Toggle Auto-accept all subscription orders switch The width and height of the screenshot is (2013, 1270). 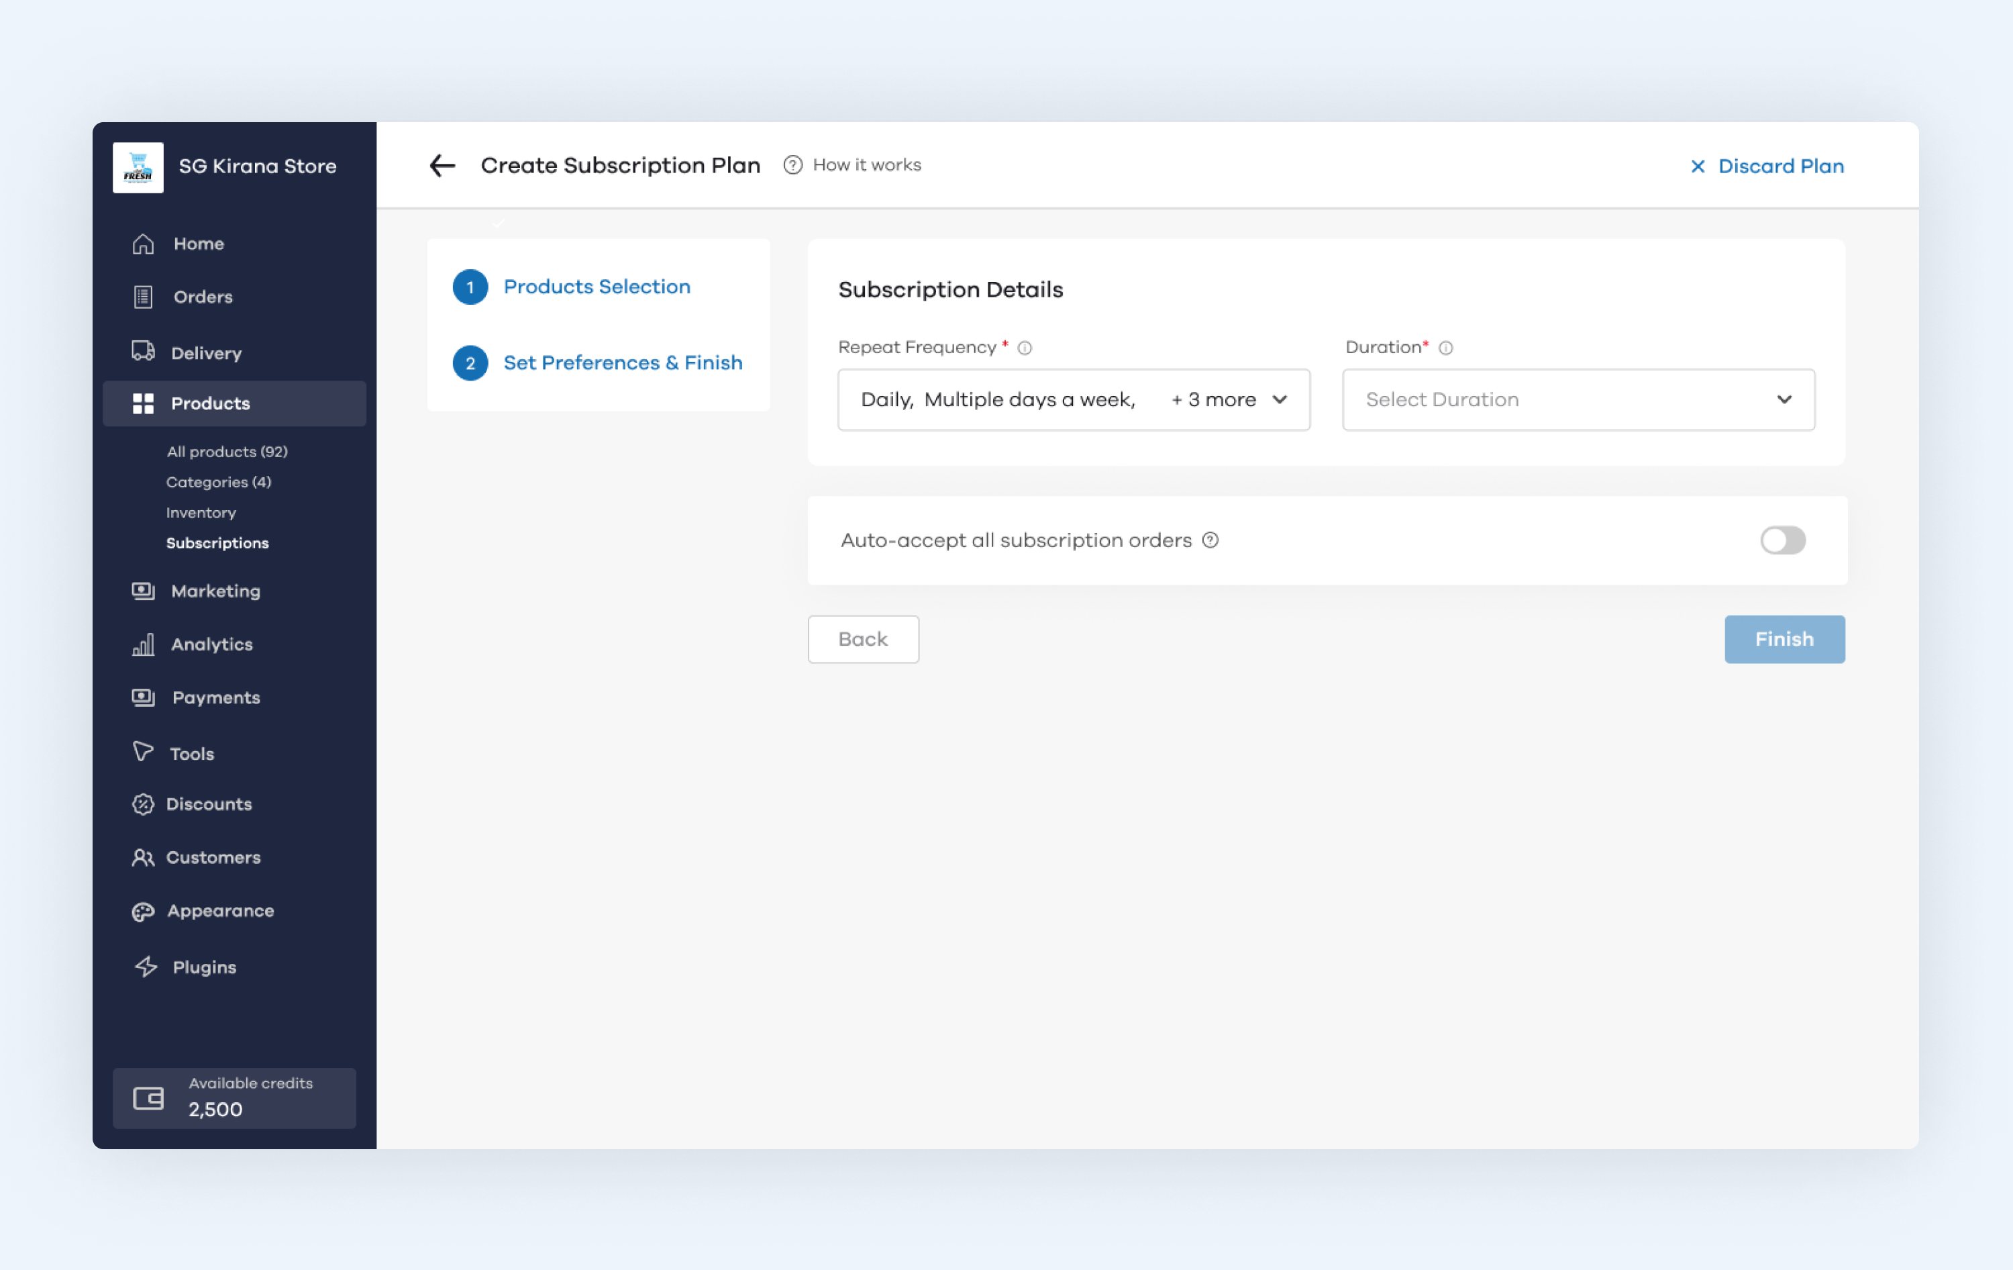coord(1782,540)
